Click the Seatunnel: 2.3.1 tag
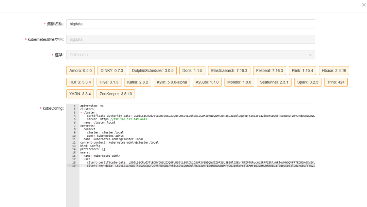Image resolution: width=367 pixels, height=207 pixels. (x=274, y=82)
